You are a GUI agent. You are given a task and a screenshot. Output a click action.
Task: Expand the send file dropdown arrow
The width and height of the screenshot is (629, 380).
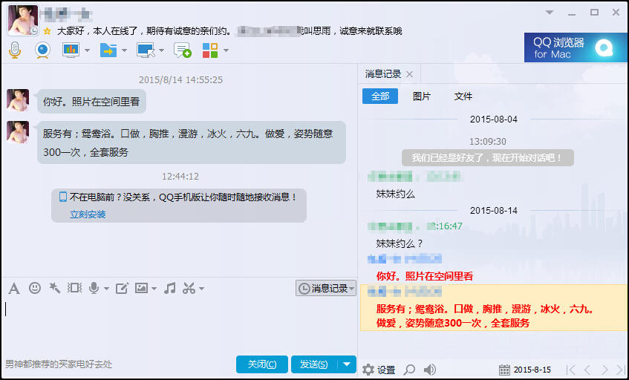[124, 50]
